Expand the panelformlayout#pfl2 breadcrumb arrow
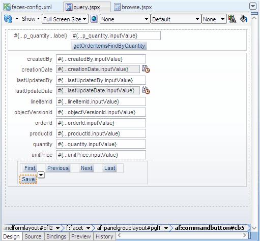Screen dimensions: 260x241 pos(57,228)
